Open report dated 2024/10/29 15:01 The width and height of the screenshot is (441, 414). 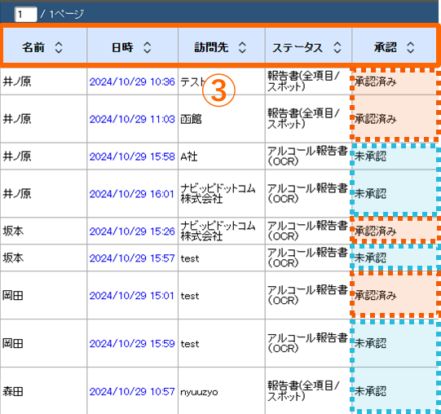click(131, 296)
